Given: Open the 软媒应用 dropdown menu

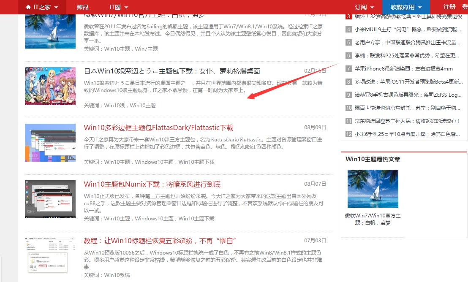Looking at the screenshot, I should [419, 8].
